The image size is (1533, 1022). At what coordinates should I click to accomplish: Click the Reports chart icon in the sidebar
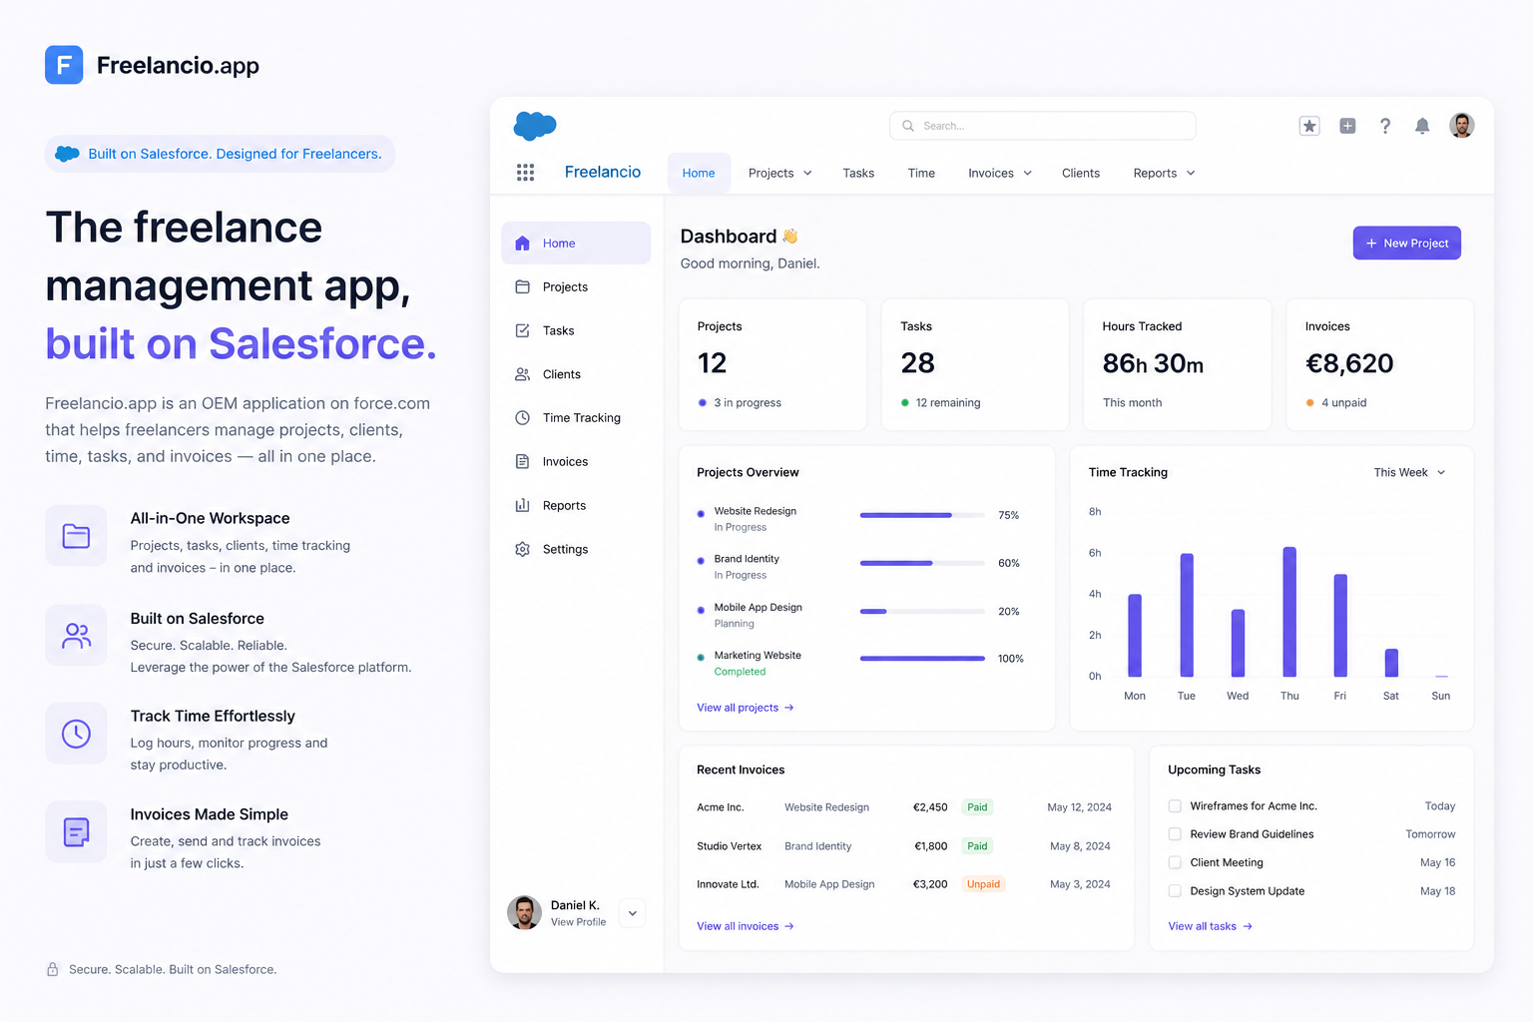pos(522,505)
